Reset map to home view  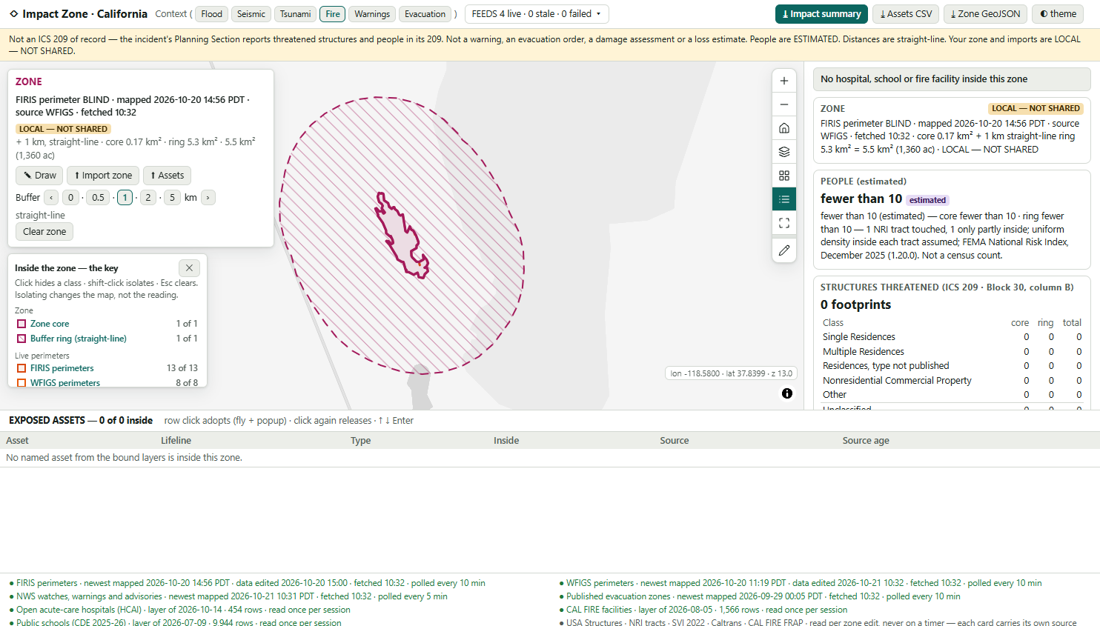[784, 128]
